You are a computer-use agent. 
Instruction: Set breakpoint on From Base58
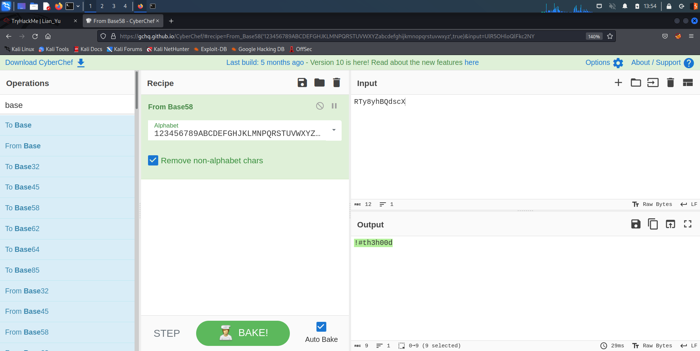(x=334, y=106)
